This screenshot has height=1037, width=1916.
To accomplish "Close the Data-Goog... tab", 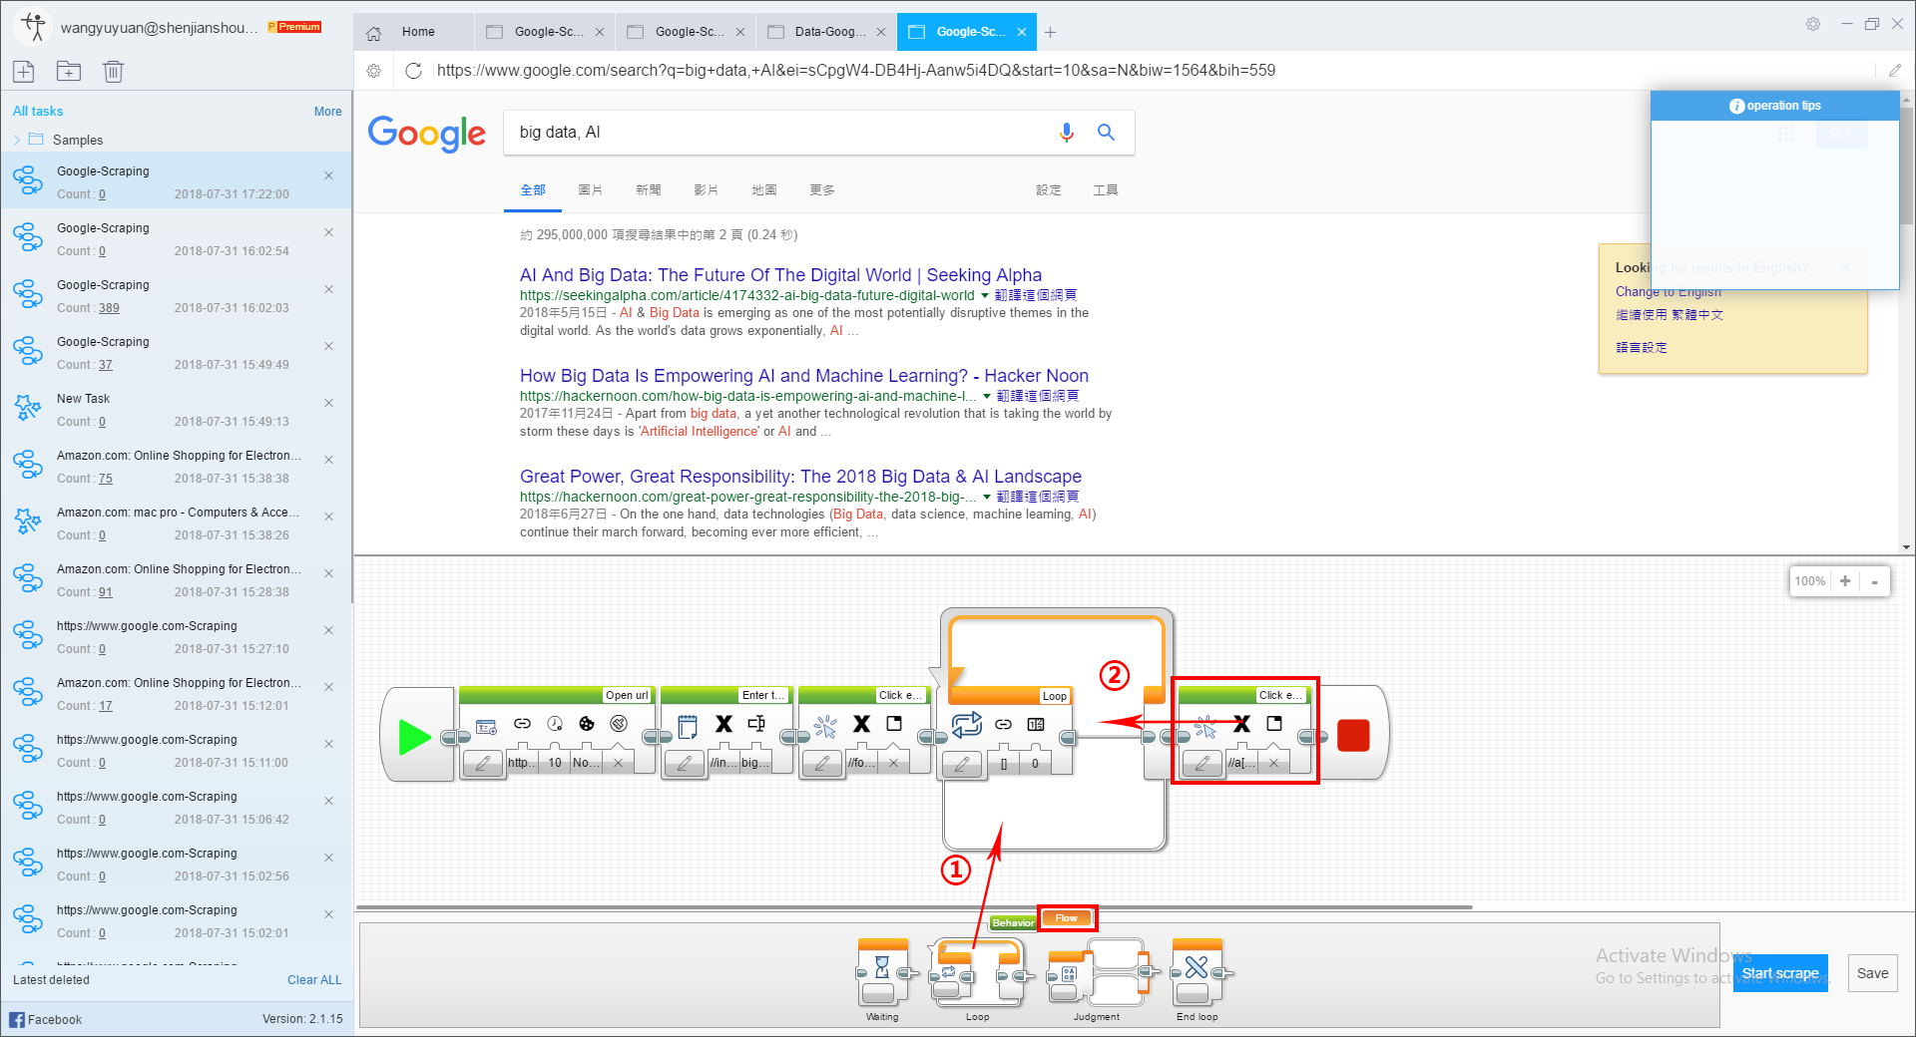I will coord(881,32).
